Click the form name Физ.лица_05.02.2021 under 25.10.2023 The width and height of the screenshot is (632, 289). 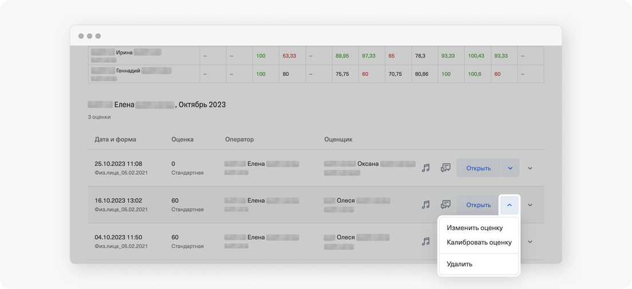121,173
